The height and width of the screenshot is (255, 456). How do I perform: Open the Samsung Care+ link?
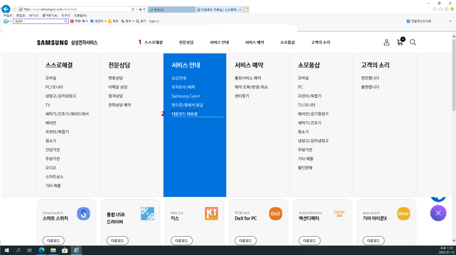186,96
